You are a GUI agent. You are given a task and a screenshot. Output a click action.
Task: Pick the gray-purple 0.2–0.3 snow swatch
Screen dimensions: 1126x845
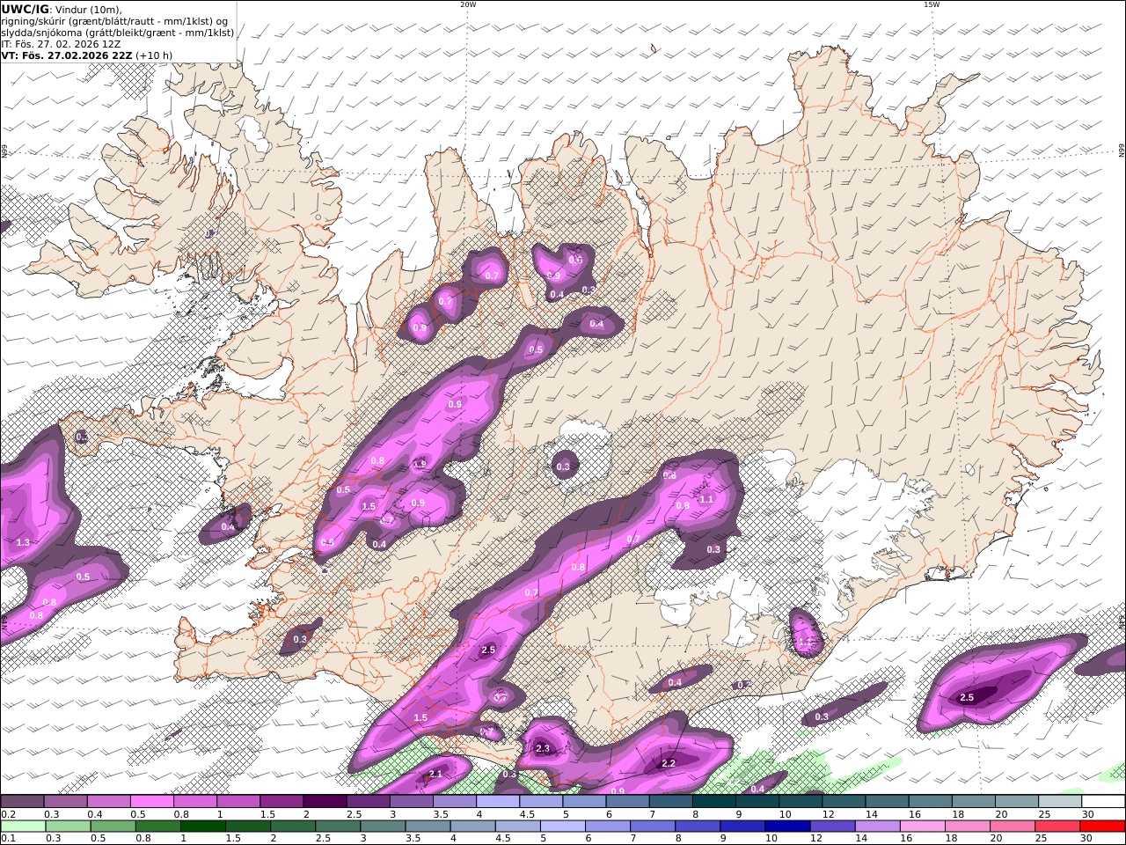(22, 802)
